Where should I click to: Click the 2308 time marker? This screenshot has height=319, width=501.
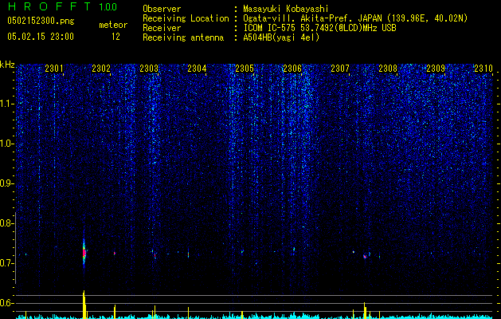[388, 68]
